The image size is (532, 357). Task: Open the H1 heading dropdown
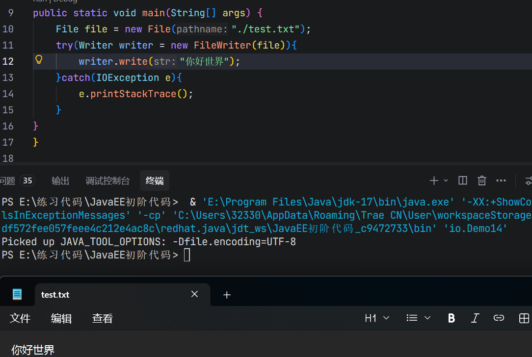coord(376,318)
